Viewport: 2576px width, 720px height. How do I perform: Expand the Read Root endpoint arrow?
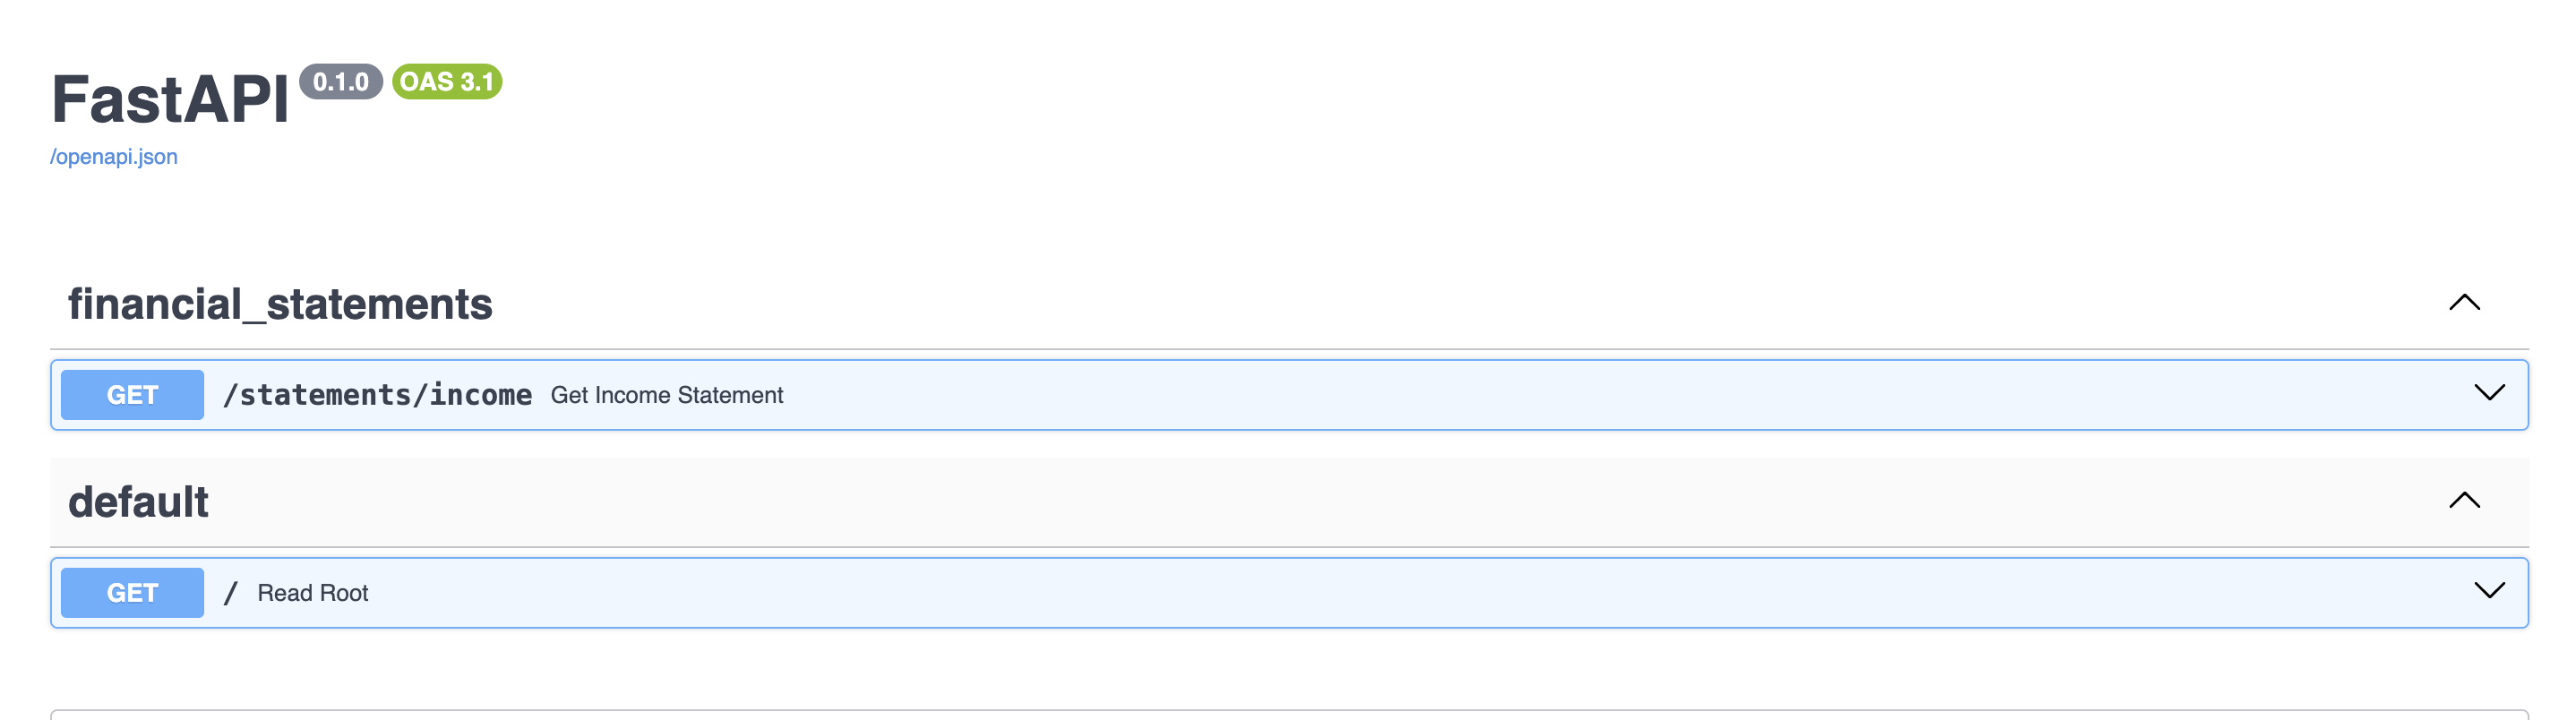coord(2489,591)
